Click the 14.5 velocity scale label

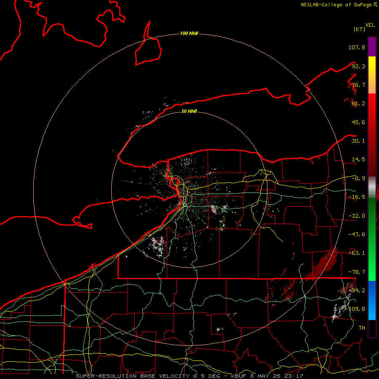point(358,160)
